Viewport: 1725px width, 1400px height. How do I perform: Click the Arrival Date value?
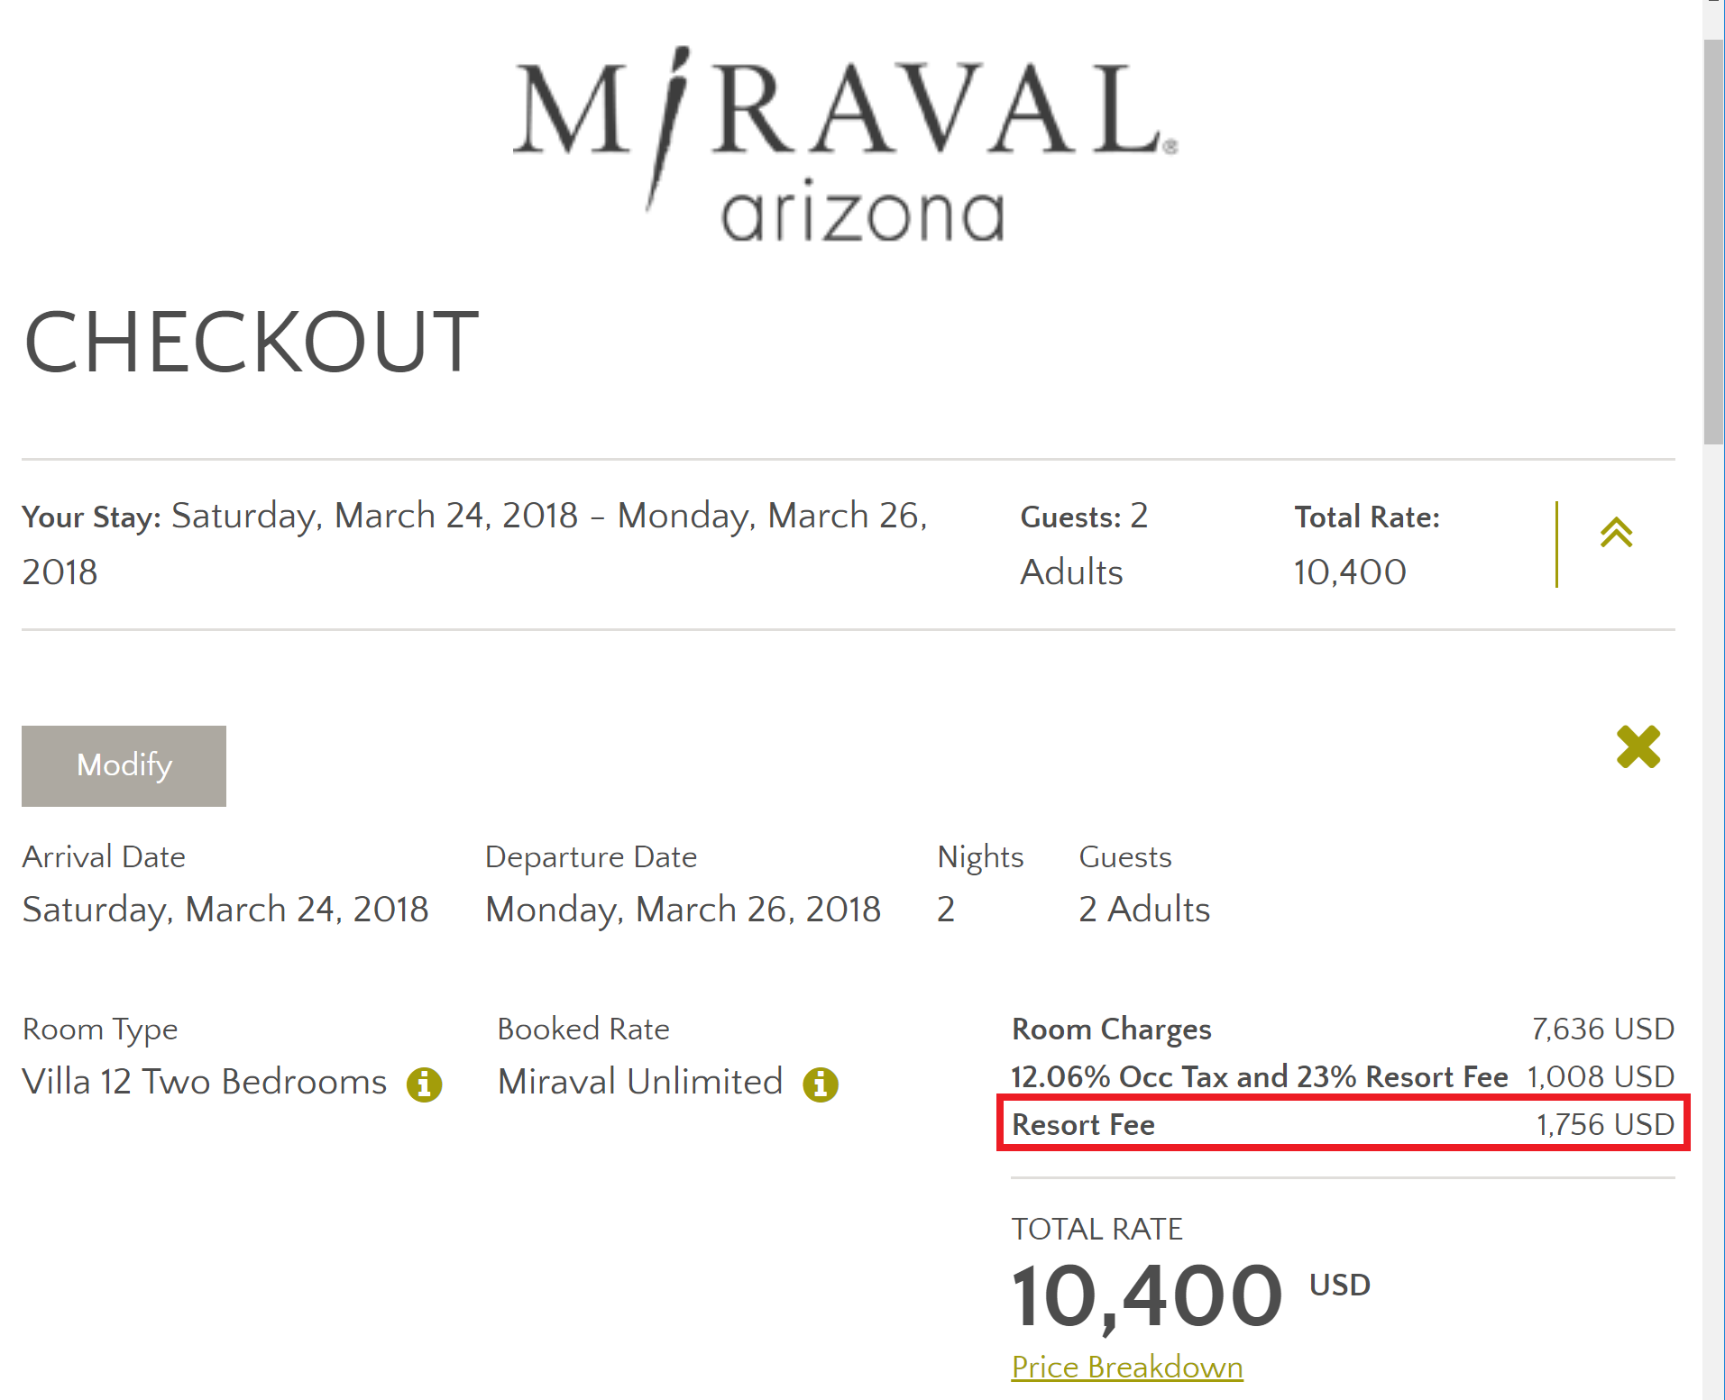[x=225, y=910]
